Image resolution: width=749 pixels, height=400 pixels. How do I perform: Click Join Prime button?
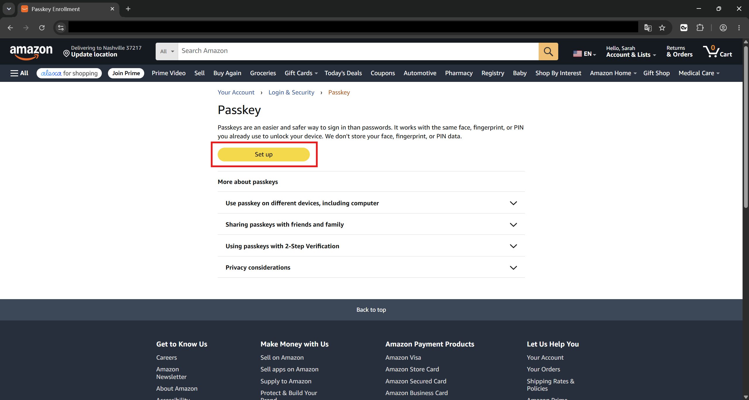click(x=126, y=73)
